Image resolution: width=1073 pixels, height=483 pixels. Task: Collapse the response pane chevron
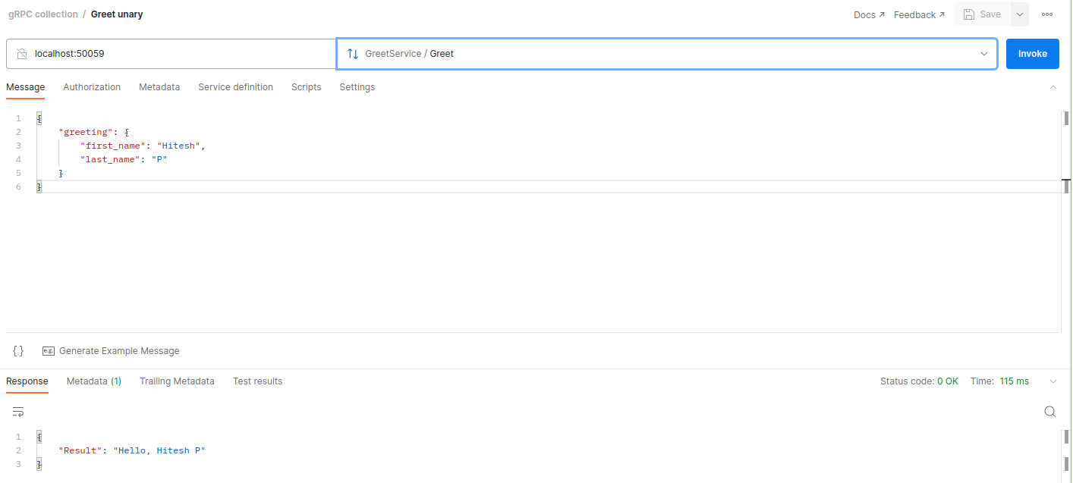[1053, 381]
